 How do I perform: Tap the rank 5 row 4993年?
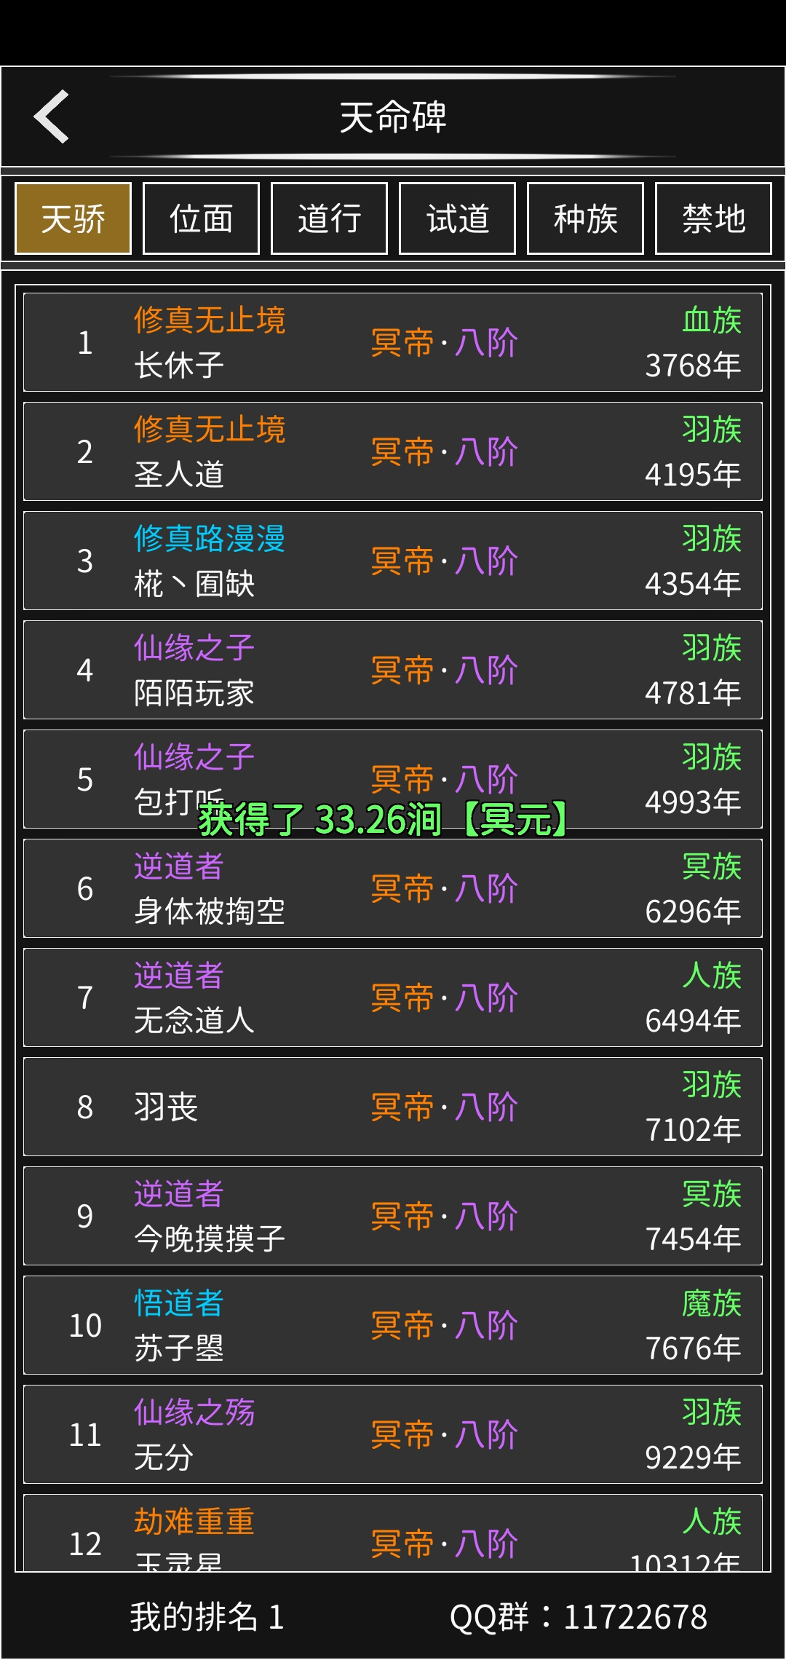coord(393,779)
